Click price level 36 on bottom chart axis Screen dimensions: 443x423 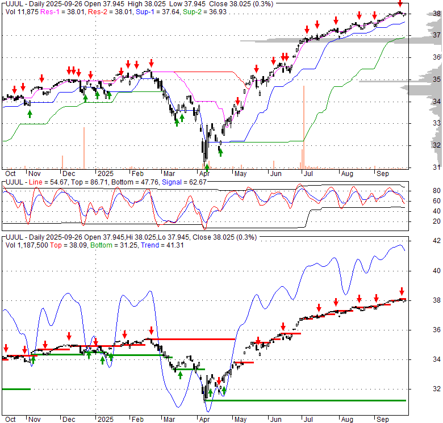(437, 330)
